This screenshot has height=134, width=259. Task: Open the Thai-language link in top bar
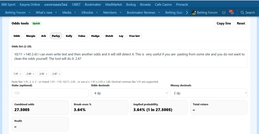click(x=56, y=5)
